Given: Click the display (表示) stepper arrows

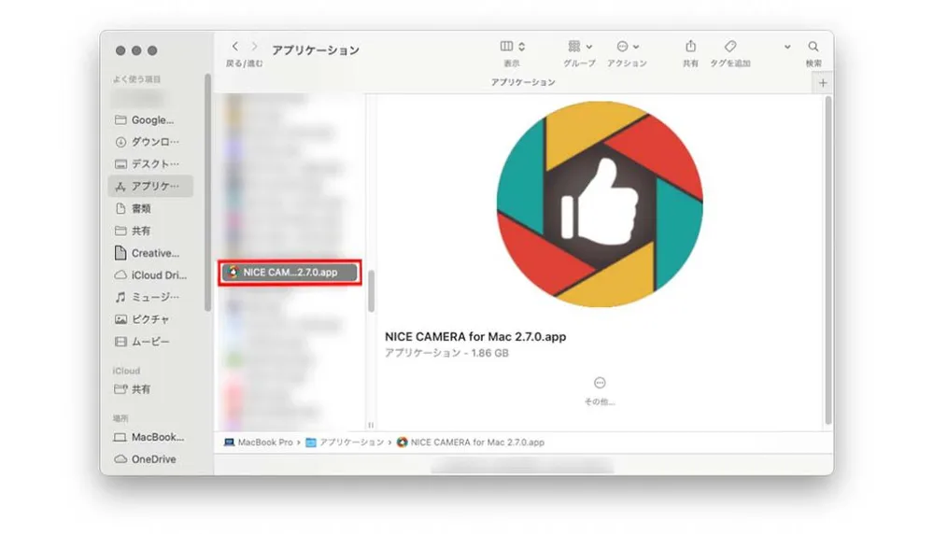Looking at the screenshot, I should coord(522,47).
